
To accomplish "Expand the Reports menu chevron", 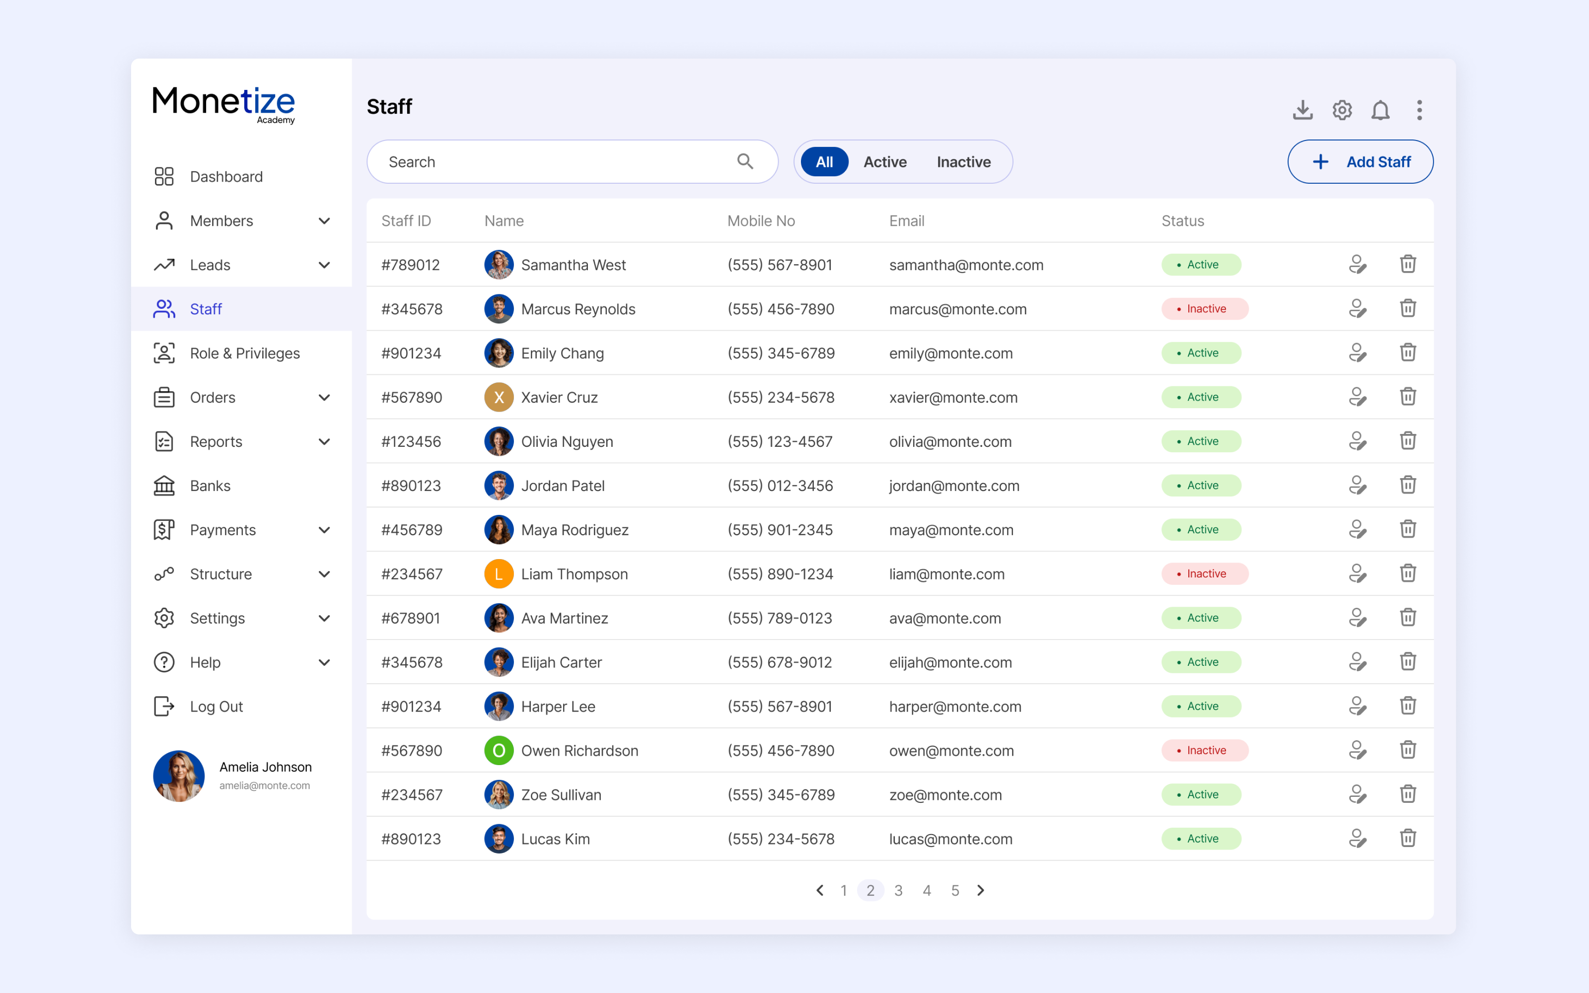I will pos(324,441).
